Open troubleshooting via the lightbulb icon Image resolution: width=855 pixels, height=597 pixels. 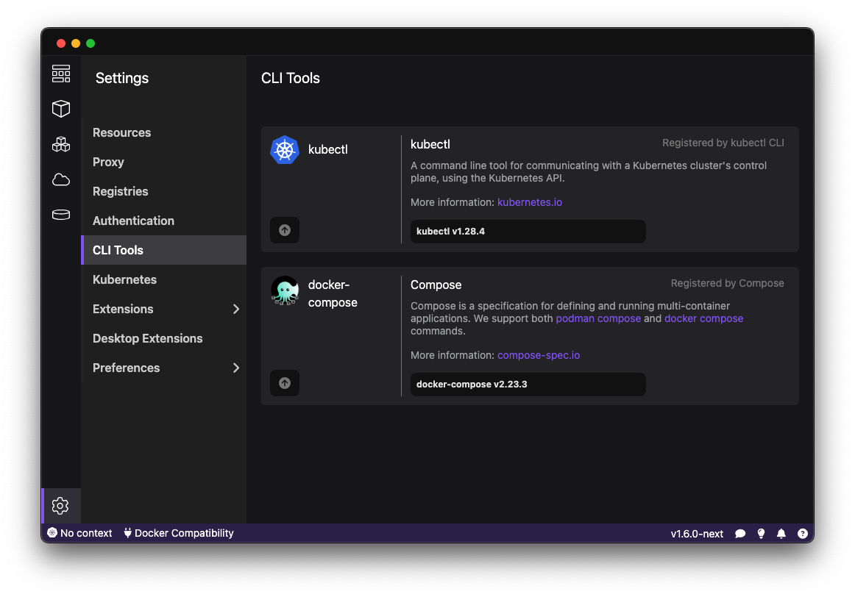[x=761, y=533]
